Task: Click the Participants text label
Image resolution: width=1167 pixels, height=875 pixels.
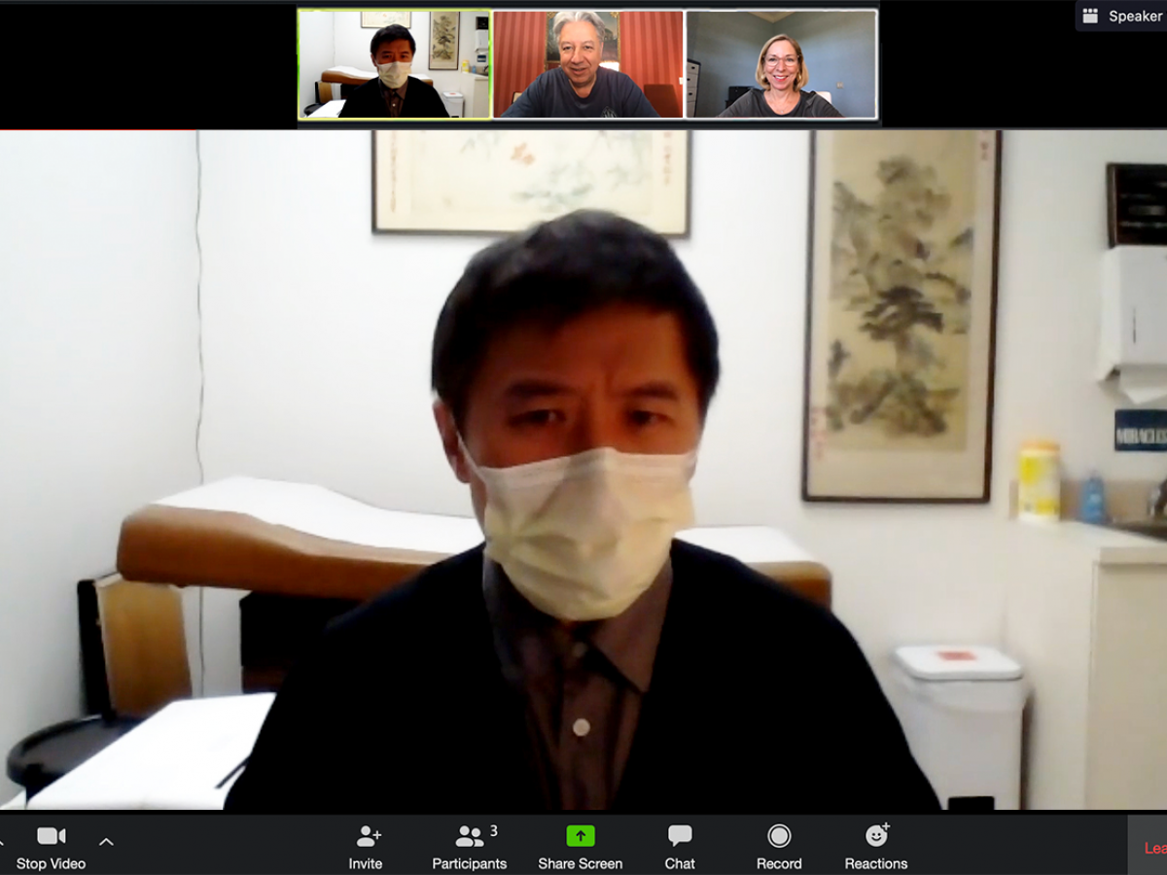Action: (470, 863)
